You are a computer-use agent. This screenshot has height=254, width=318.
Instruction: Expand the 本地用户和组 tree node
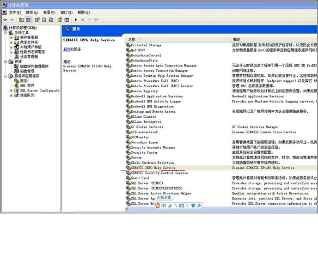point(11,47)
